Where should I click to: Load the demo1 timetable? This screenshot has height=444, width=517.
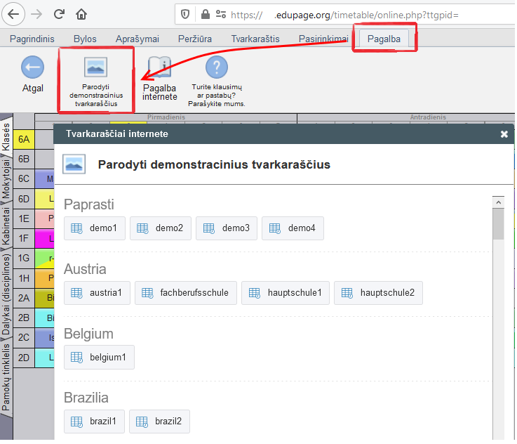pos(95,228)
